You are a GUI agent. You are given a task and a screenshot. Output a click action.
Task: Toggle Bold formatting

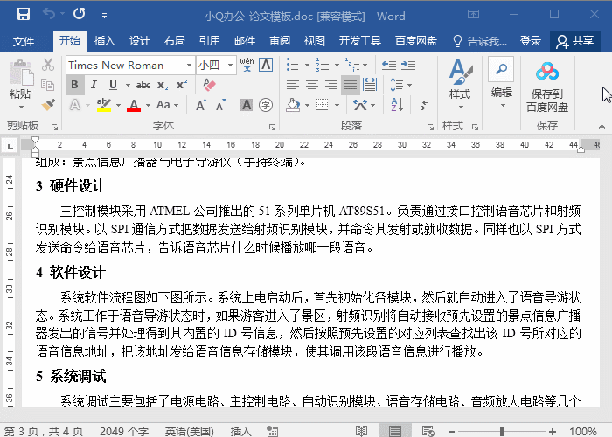(75, 85)
